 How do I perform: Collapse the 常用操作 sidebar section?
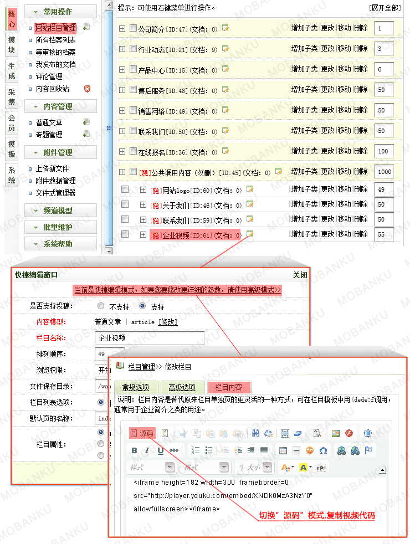(60, 12)
